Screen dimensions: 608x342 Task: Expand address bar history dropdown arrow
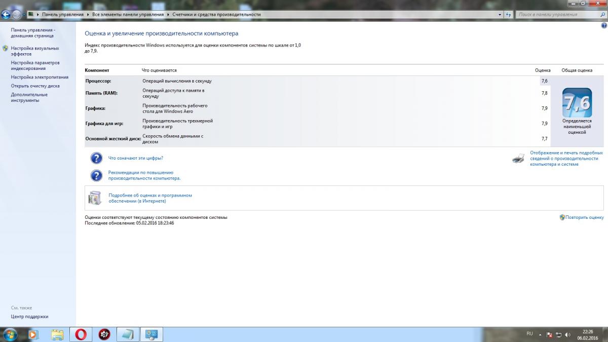click(501, 15)
